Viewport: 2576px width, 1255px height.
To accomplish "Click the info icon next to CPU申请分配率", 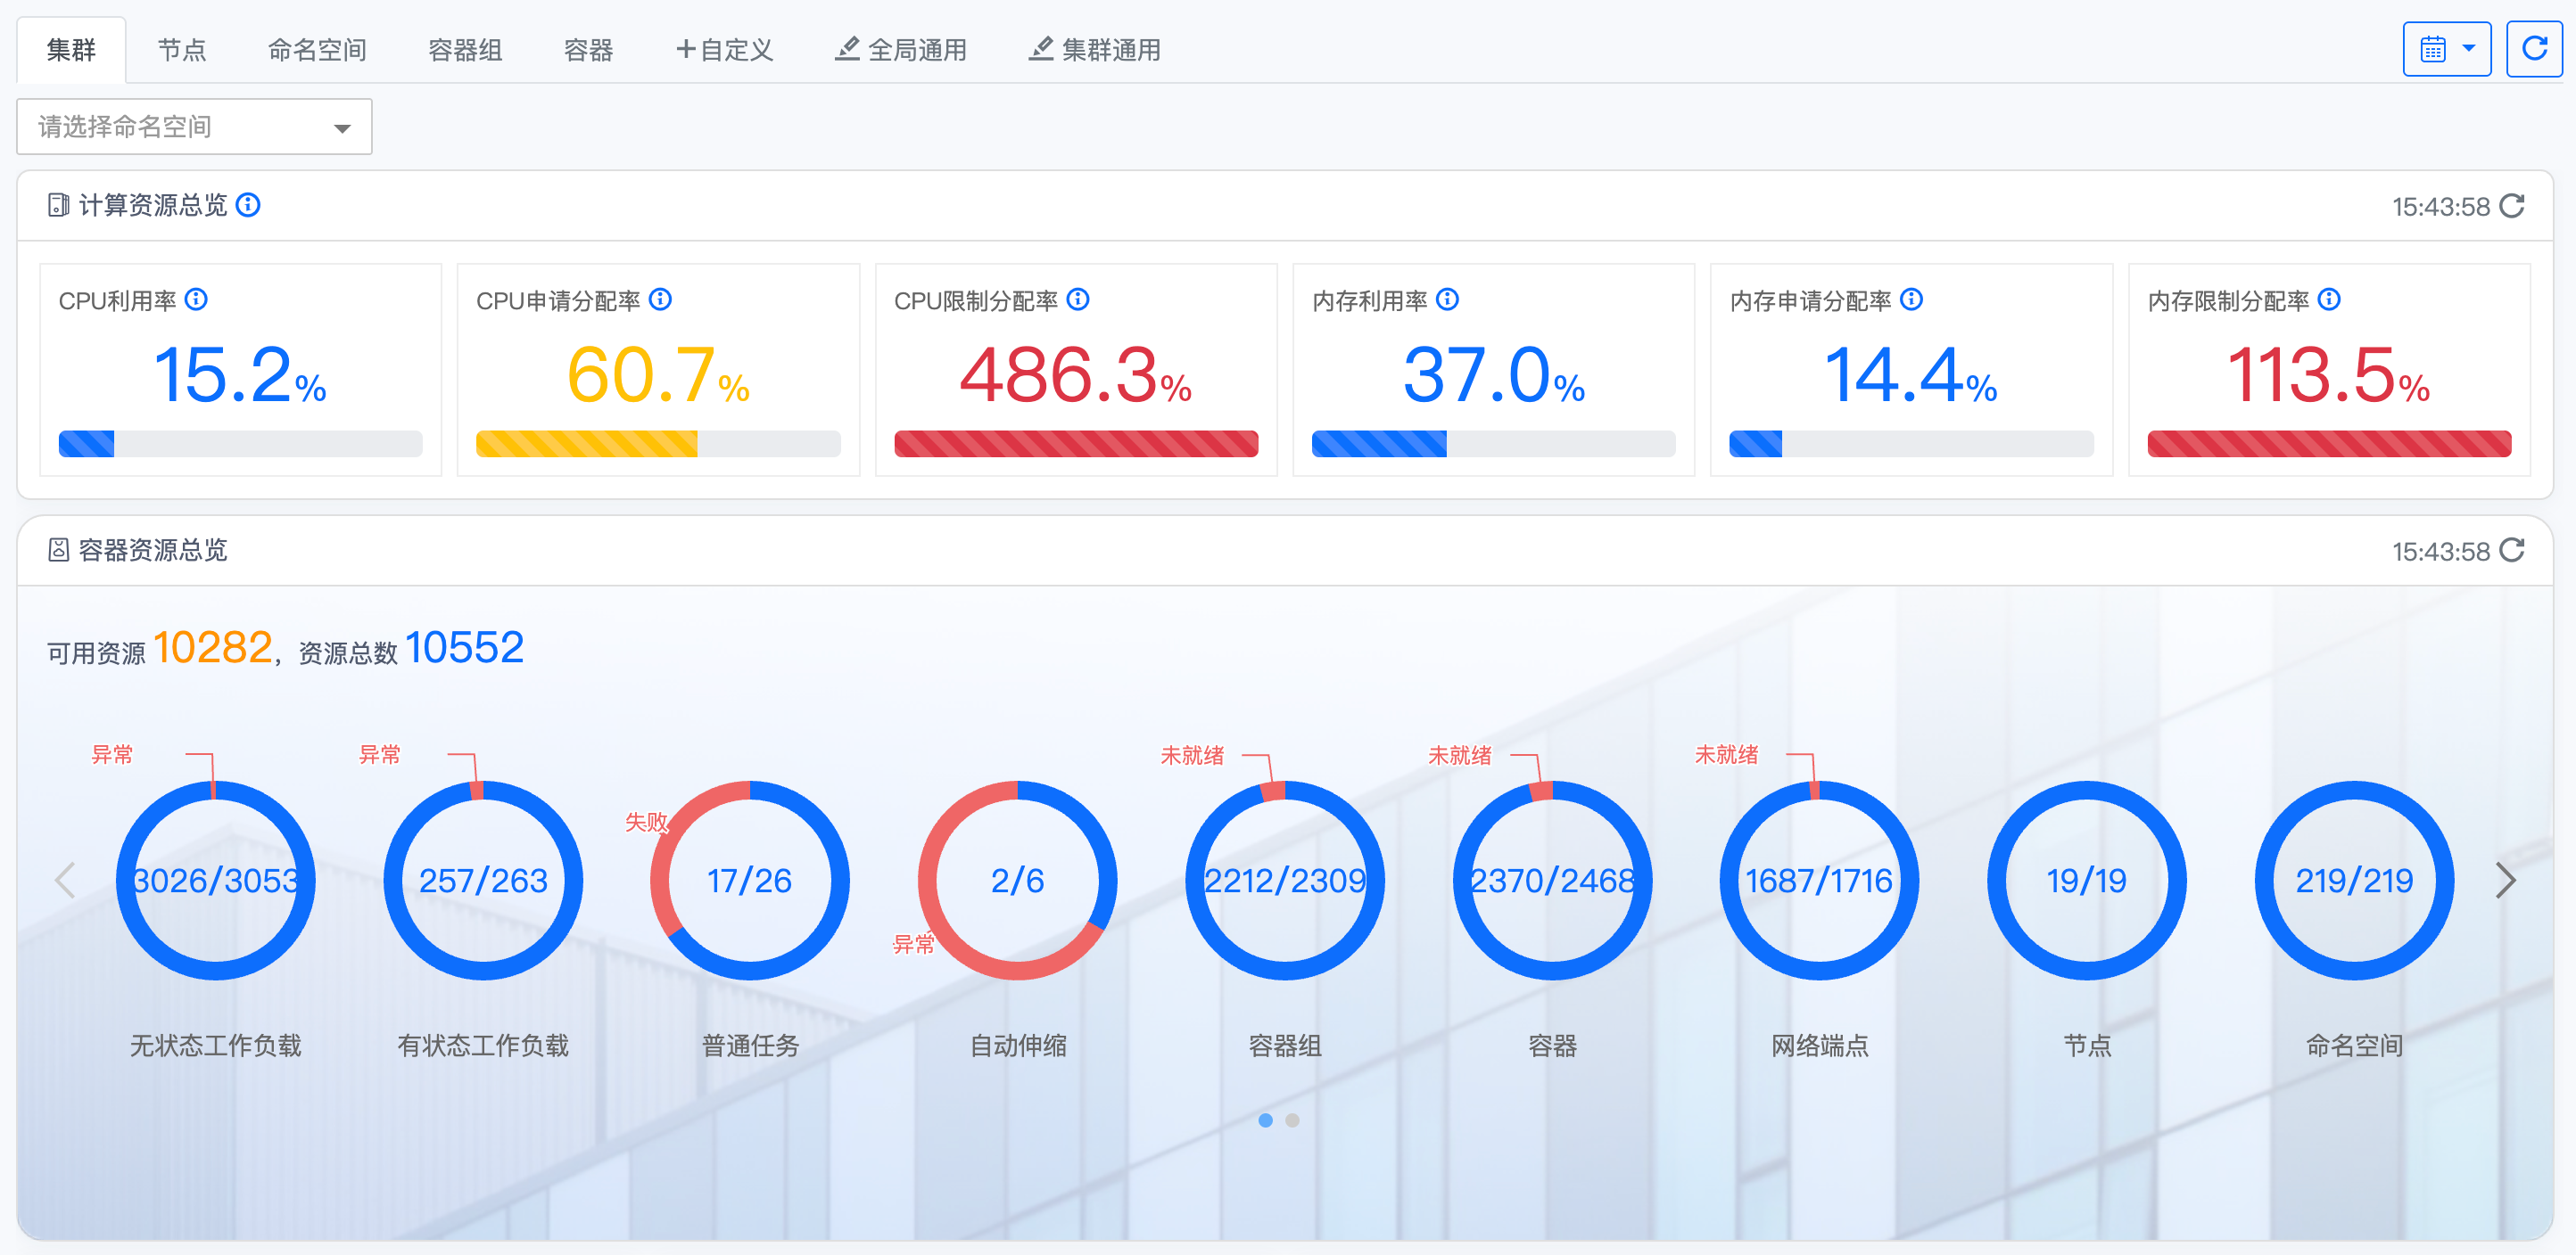I will point(660,299).
